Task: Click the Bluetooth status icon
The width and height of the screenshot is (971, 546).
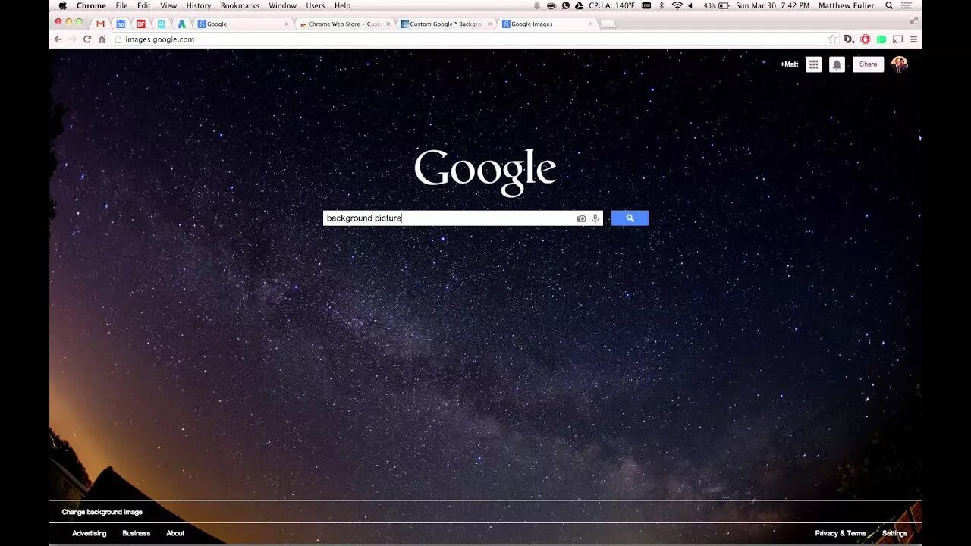Action: pyautogui.click(x=661, y=5)
